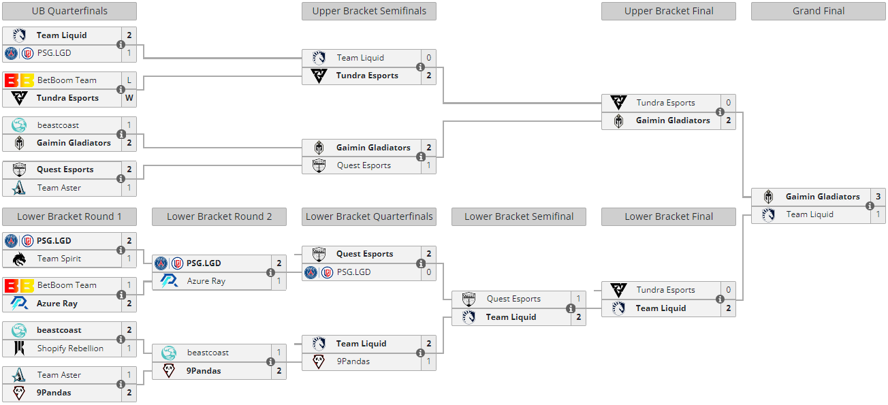The image size is (888, 405).
Task: Click the Gaimin Gladiators name in Upper Bracket Semifinals
Action: [x=373, y=148]
